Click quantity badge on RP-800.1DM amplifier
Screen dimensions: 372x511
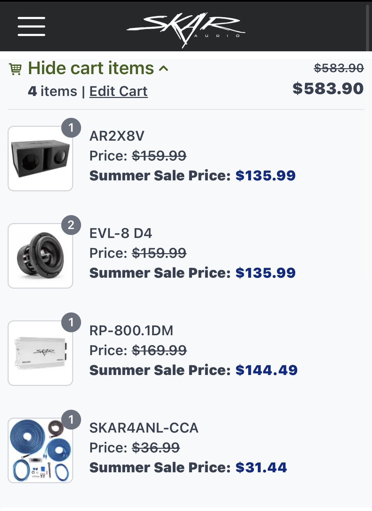(x=71, y=322)
